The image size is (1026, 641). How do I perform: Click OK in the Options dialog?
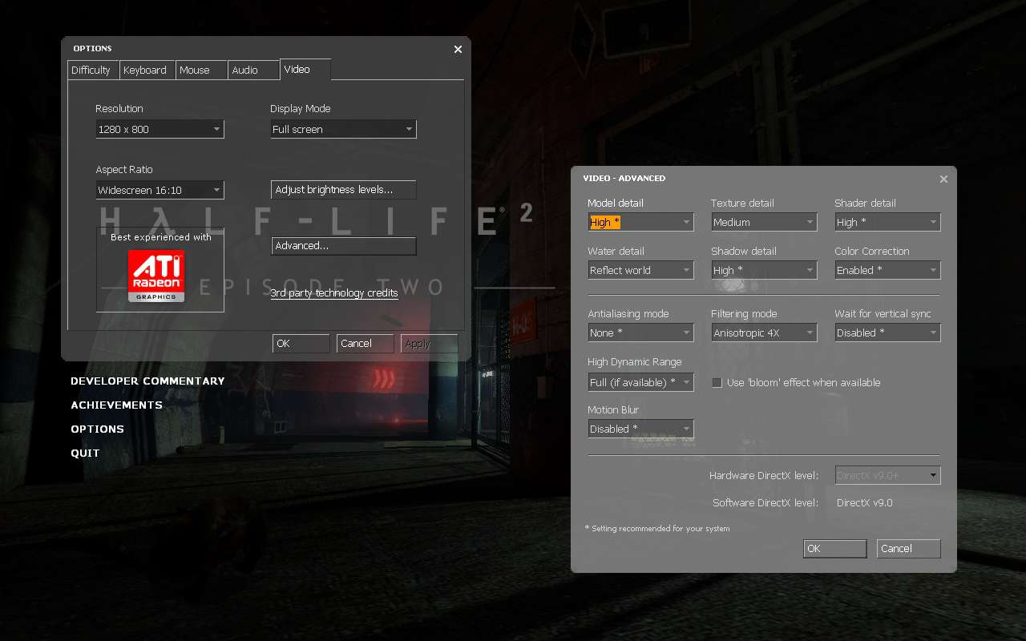(x=301, y=344)
